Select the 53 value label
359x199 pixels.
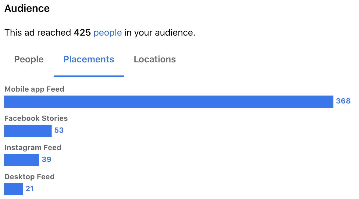[x=59, y=130]
